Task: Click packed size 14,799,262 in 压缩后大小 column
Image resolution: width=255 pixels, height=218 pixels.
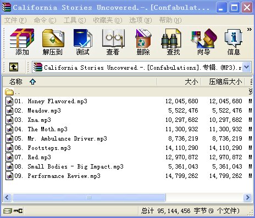Action: [x=226, y=176]
